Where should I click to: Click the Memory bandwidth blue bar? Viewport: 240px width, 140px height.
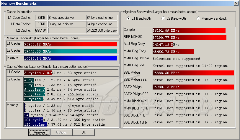click(x=70, y=58)
